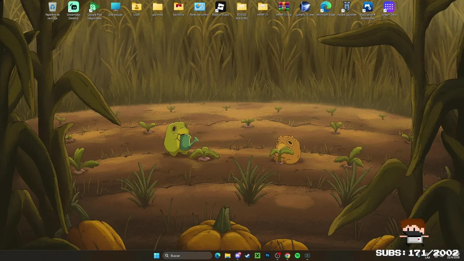Open Steam from the taskbar
The width and height of the screenshot is (464, 261).
point(248,256)
